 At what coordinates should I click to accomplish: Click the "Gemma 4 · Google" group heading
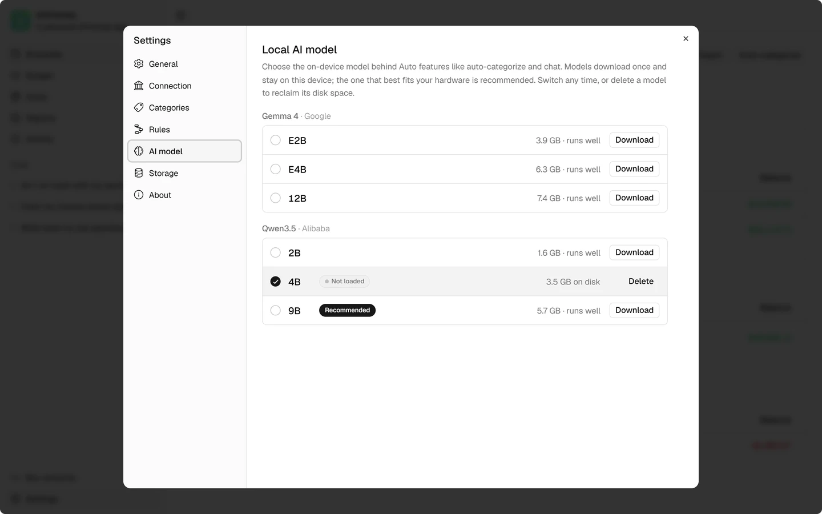point(296,116)
